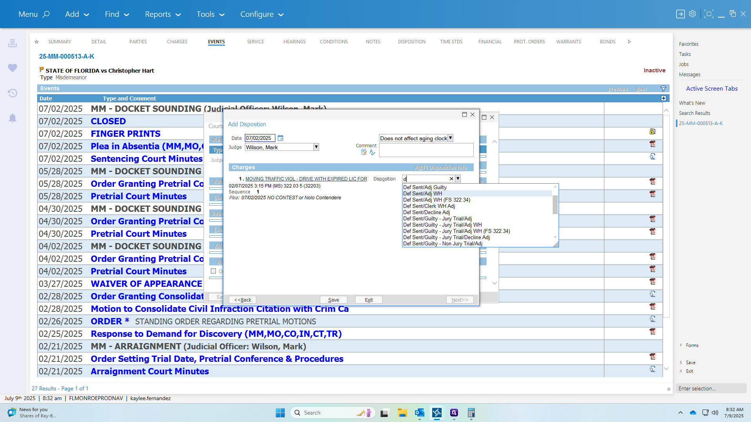
Task: Expand the Find menu
Action: click(117, 14)
